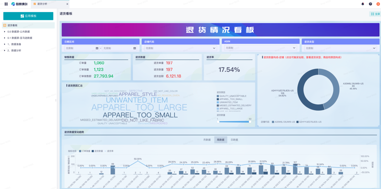Click the start date field in 日期区间
This screenshot has height=189, width=381.
82,48
